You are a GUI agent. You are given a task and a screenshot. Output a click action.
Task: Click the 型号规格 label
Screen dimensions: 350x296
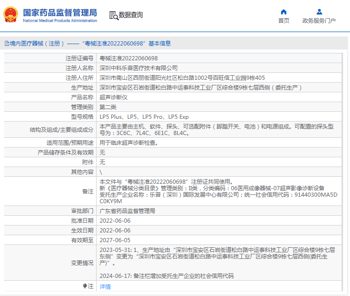click(x=82, y=117)
